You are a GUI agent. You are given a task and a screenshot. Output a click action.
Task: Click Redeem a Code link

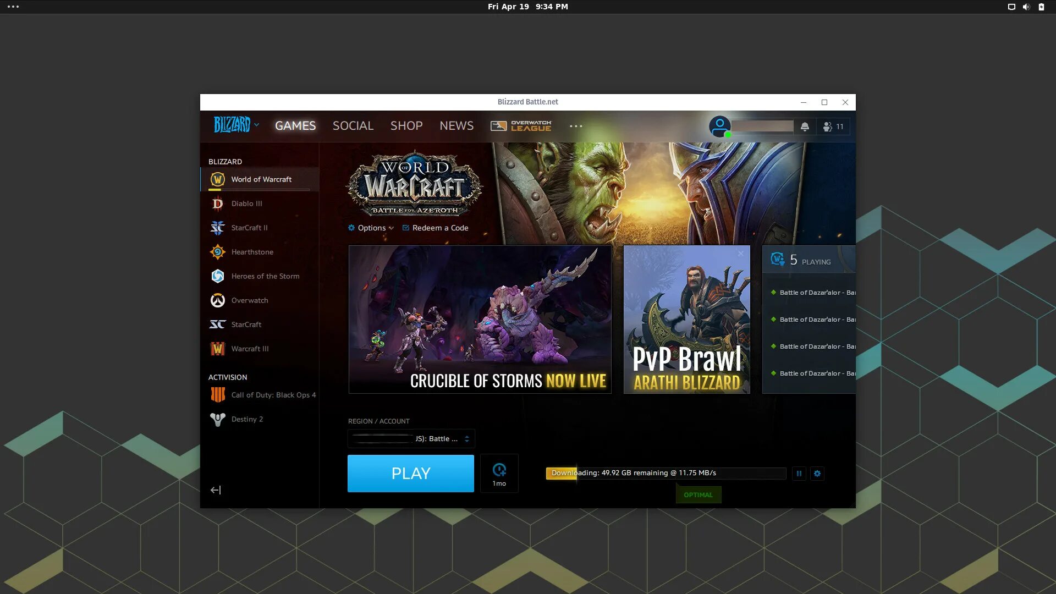(x=441, y=228)
